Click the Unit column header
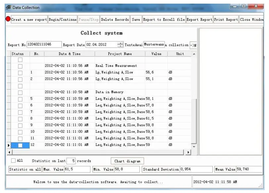Viewport: 269px width, 193px height. coord(180,54)
